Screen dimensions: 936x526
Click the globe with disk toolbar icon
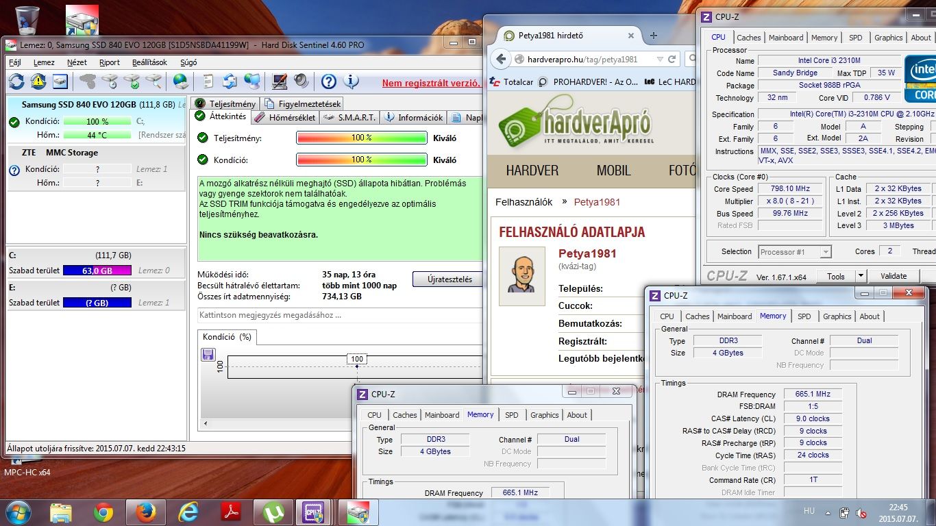point(181,82)
